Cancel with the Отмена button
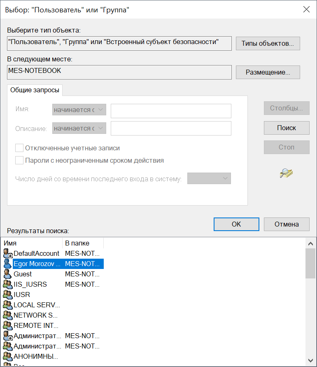 pyautogui.click(x=287, y=224)
